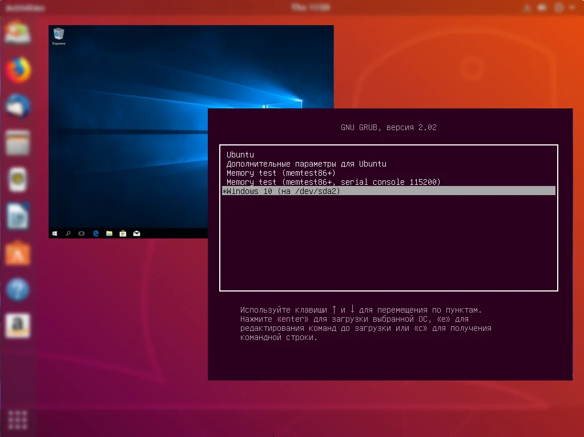
Task: Select the Recycle Bin (Корзина) desktop icon
Action: pos(58,37)
